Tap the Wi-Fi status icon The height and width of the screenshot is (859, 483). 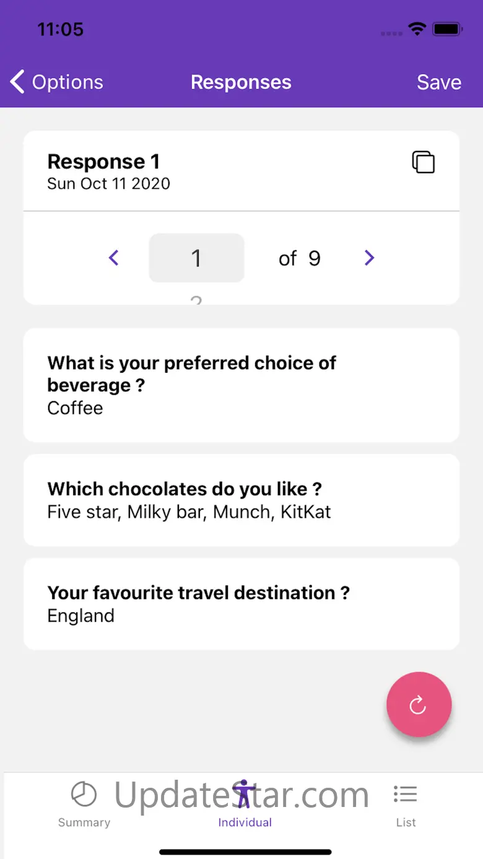pyautogui.click(x=417, y=28)
